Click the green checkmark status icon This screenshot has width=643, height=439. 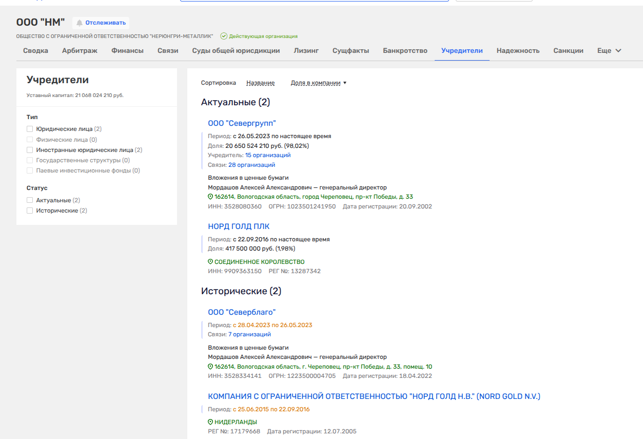224,36
